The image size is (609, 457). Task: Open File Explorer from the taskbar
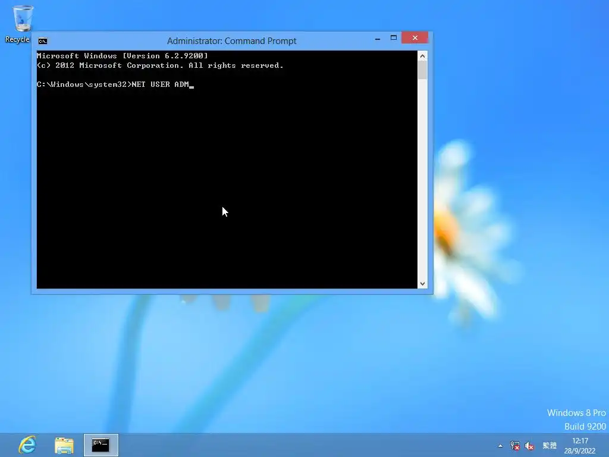(64, 445)
